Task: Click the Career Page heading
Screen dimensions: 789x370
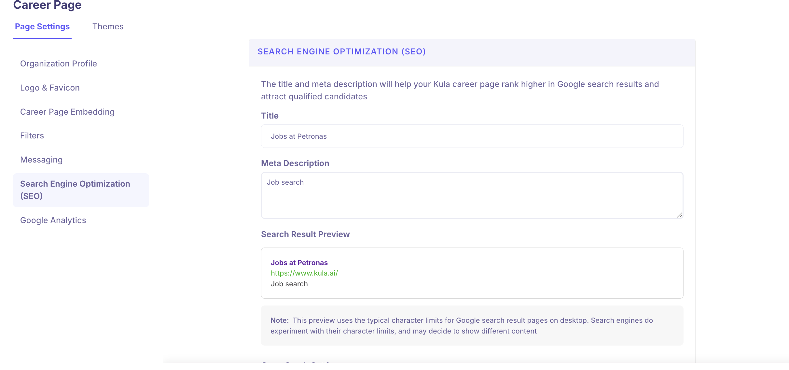Action: 47,5
